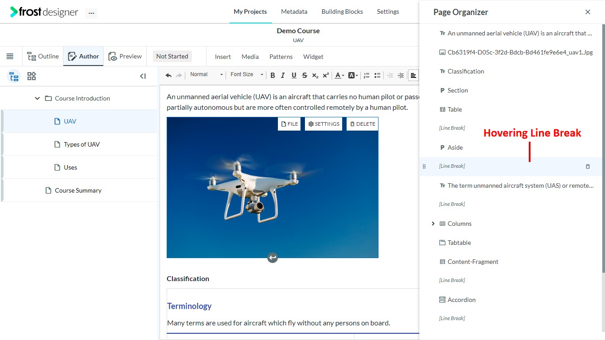Collapse the Course Introduction folder
The width and height of the screenshot is (605, 340).
coord(37,98)
